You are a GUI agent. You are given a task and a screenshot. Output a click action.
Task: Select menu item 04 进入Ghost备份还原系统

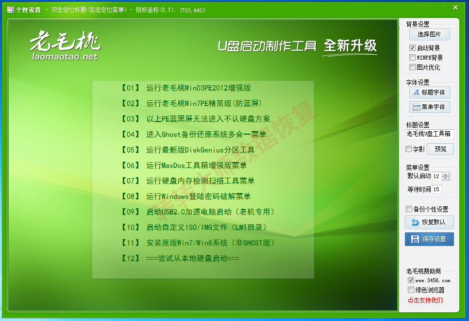193,134
